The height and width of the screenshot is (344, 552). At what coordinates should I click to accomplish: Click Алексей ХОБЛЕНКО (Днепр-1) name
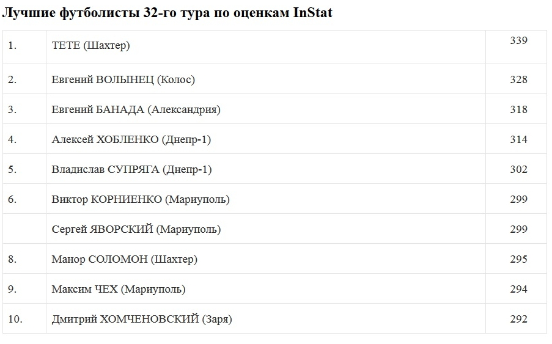click(131, 140)
